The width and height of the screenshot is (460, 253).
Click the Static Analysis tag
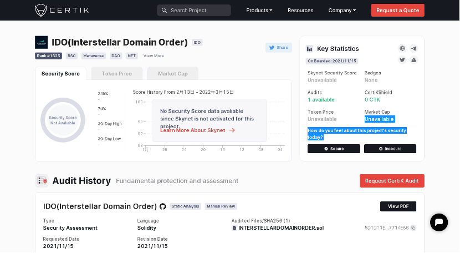coord(186,206)
